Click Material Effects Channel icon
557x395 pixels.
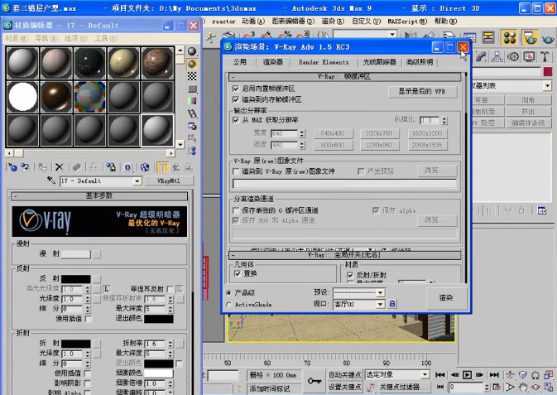128,167
